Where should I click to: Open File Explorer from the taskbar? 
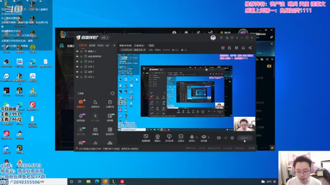coord(88,181)
